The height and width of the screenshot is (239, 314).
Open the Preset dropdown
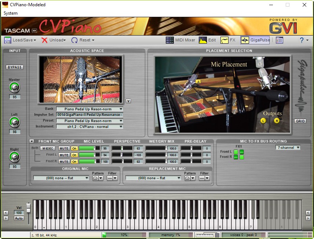[x=90, y=121]
